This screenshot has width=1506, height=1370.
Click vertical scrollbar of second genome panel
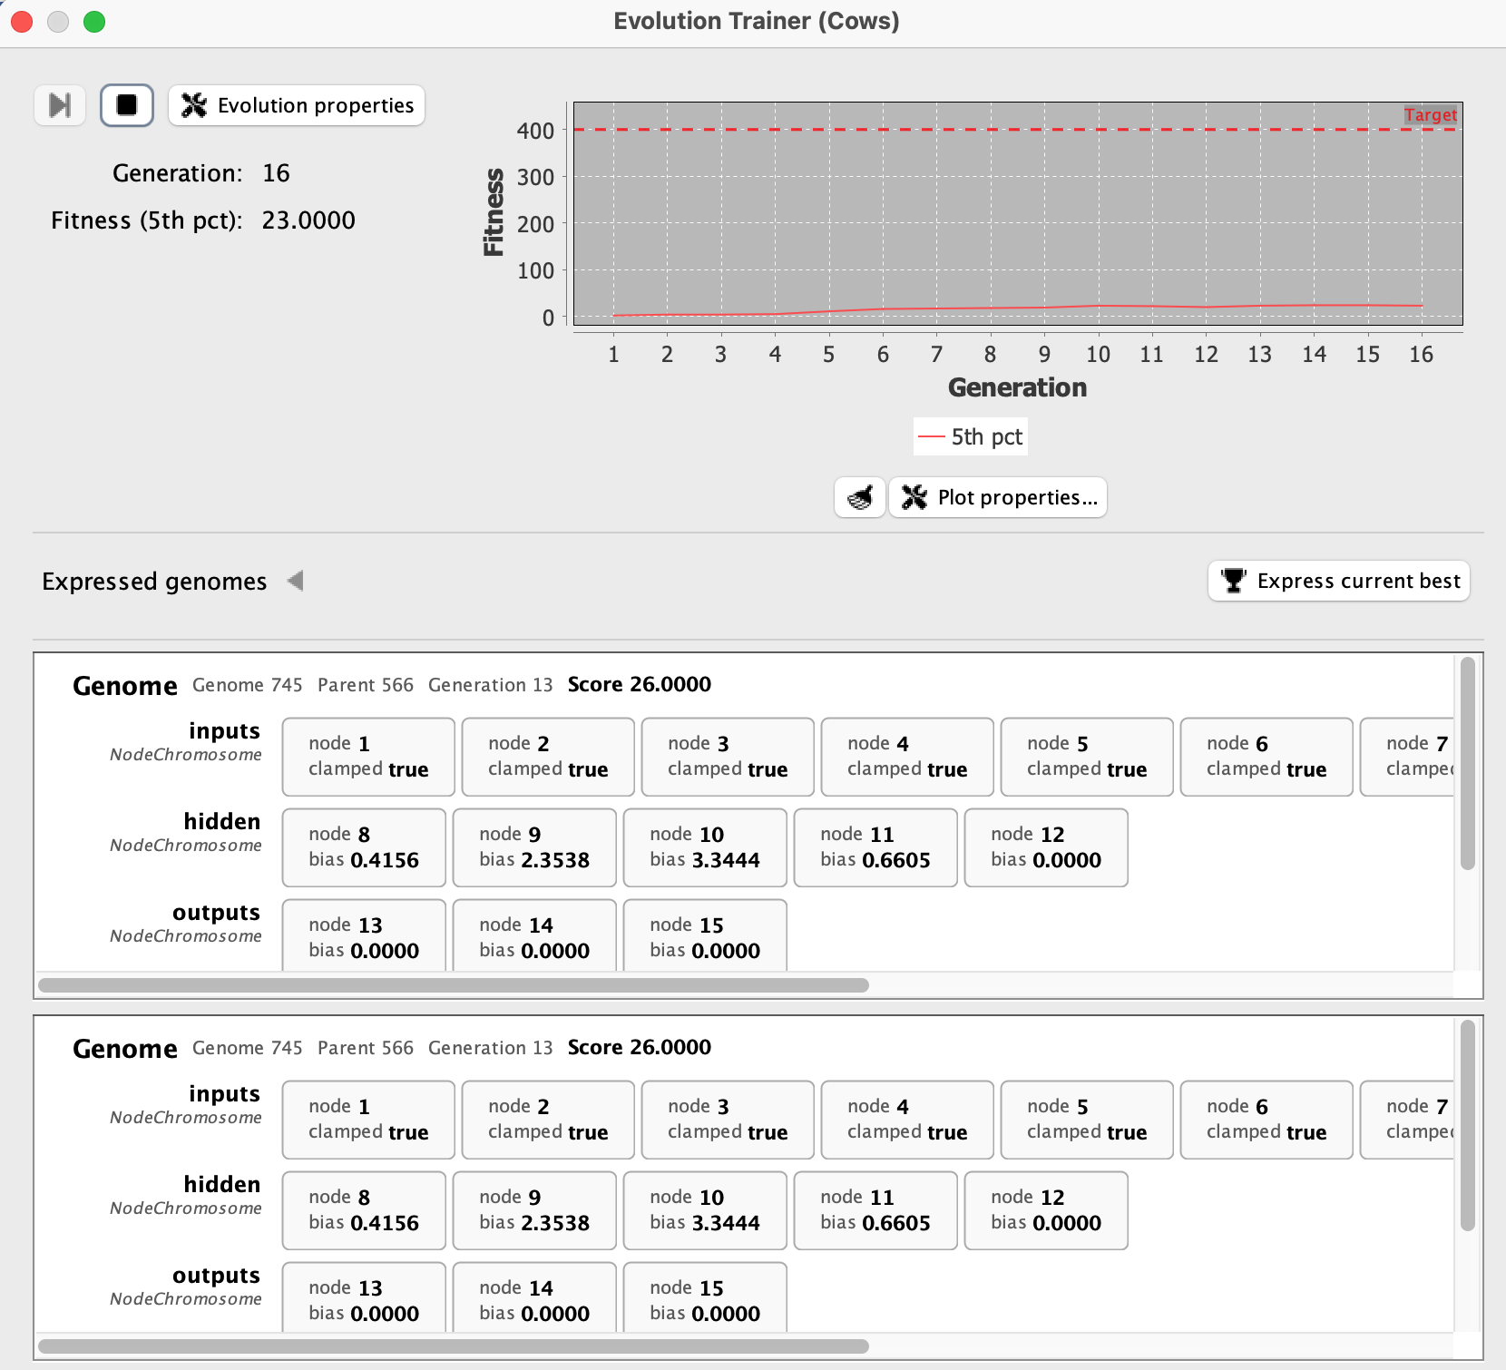coord(1468,1125)
